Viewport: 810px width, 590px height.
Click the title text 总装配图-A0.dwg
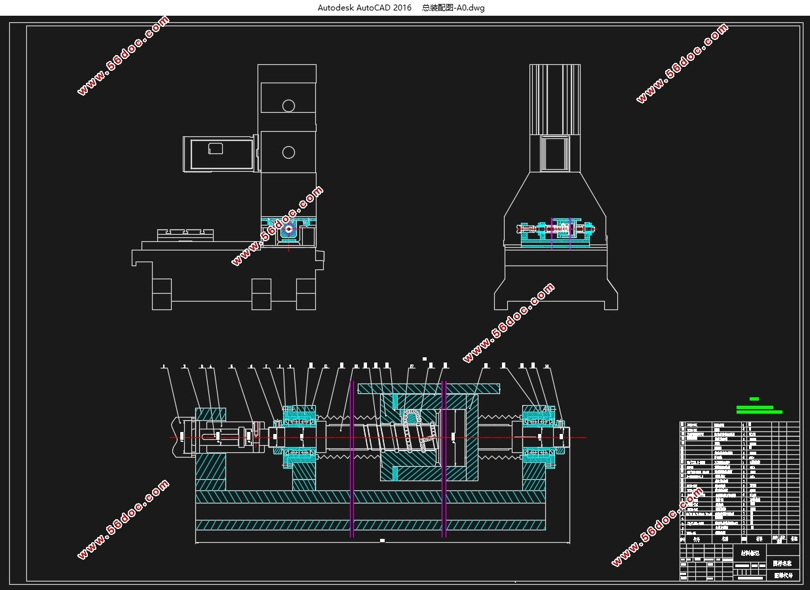pyautogui.click(x=453, y=8)
